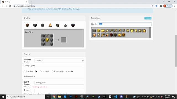Go back in the browser

tap(2, 6)
